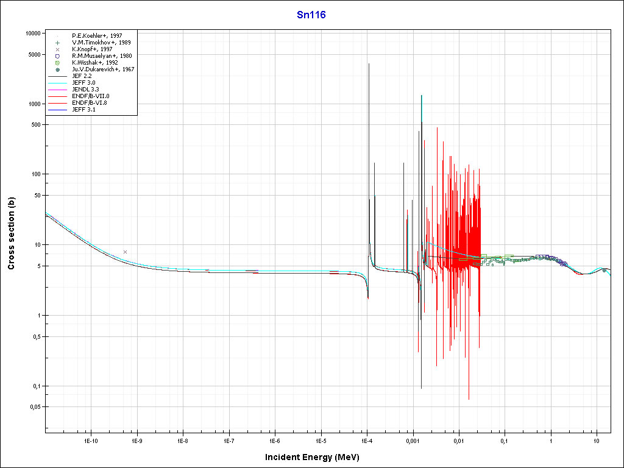Viewport: 624px width, 468px height.
Task: Click the green marker for K.Wisshak+ 1992
Action: point(57,63)
